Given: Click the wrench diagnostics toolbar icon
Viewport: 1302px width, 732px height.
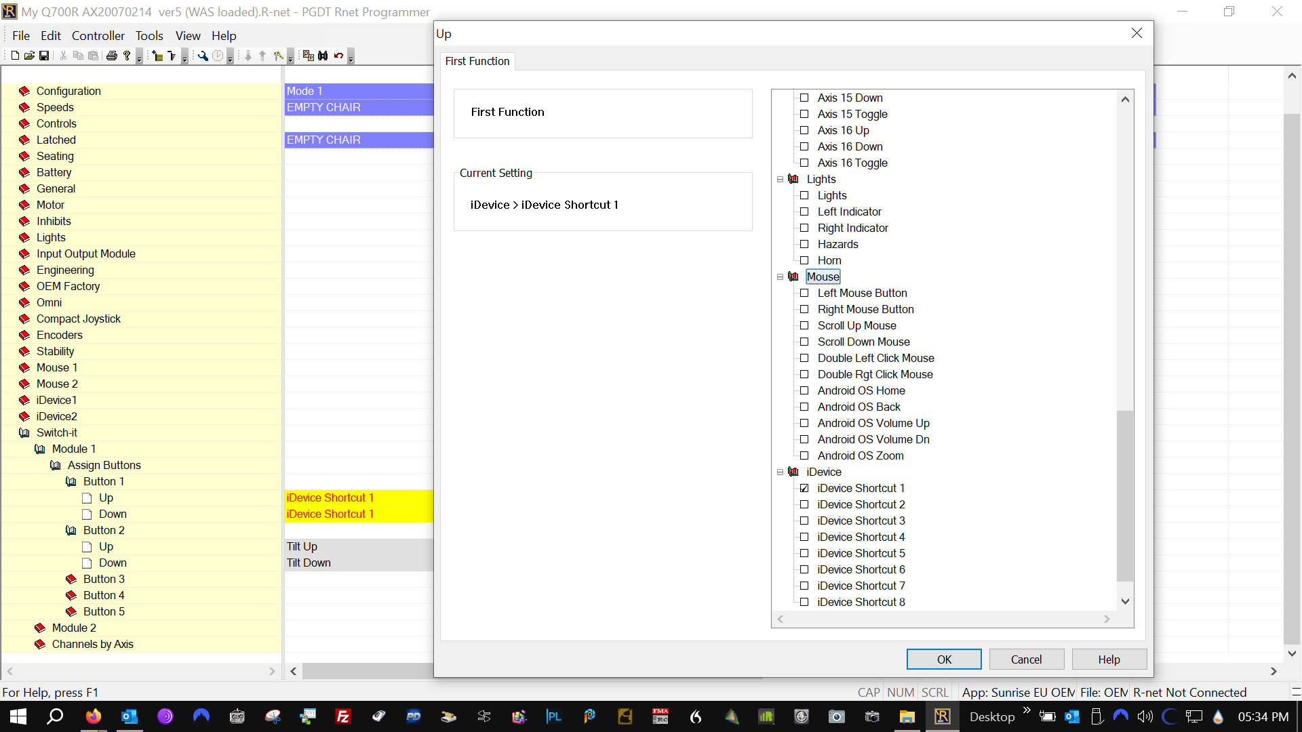Looking at the screenshot, I should [x=202, y=56].
